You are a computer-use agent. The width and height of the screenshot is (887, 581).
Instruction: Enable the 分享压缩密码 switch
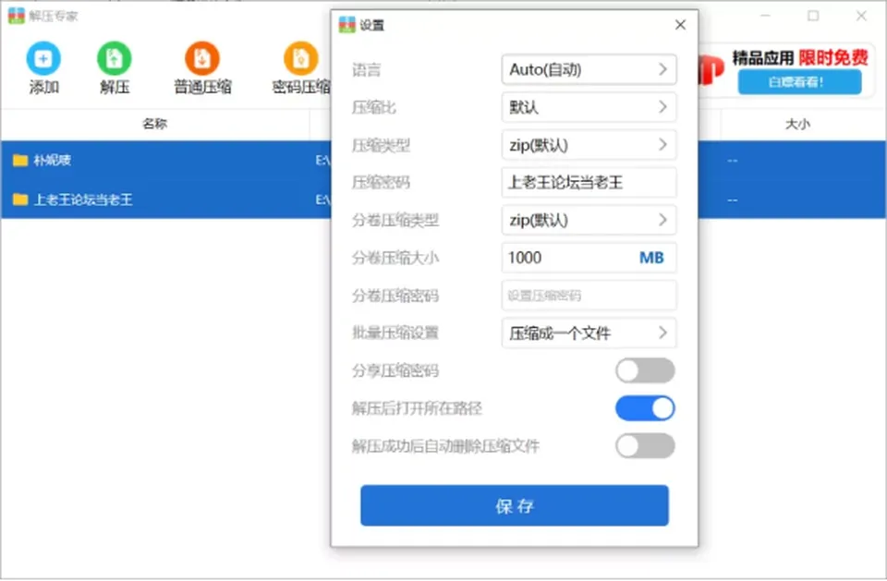[645, 370]
